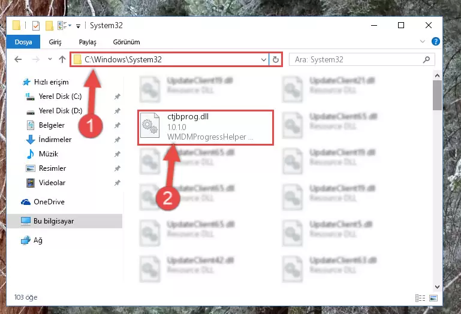Open İndirmeler in the sidebar
The height and width of the screenshot is (314, 461).
click(x=49, y=140)
